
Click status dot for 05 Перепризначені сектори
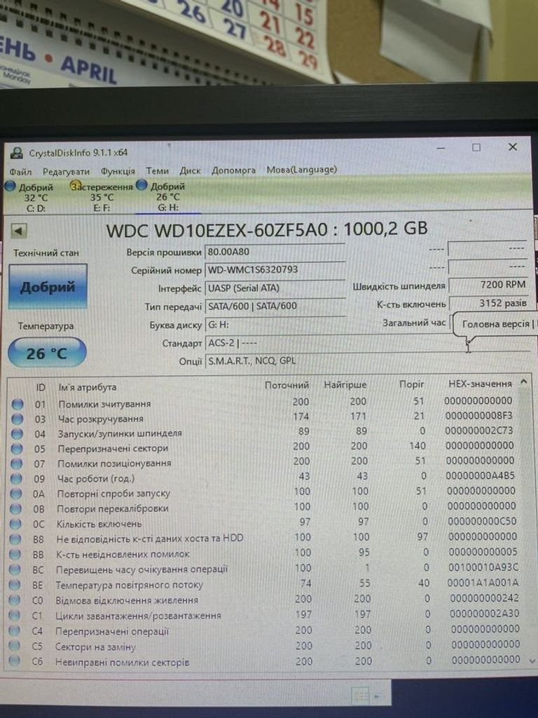pyautogui.click(x=17, y=449)
